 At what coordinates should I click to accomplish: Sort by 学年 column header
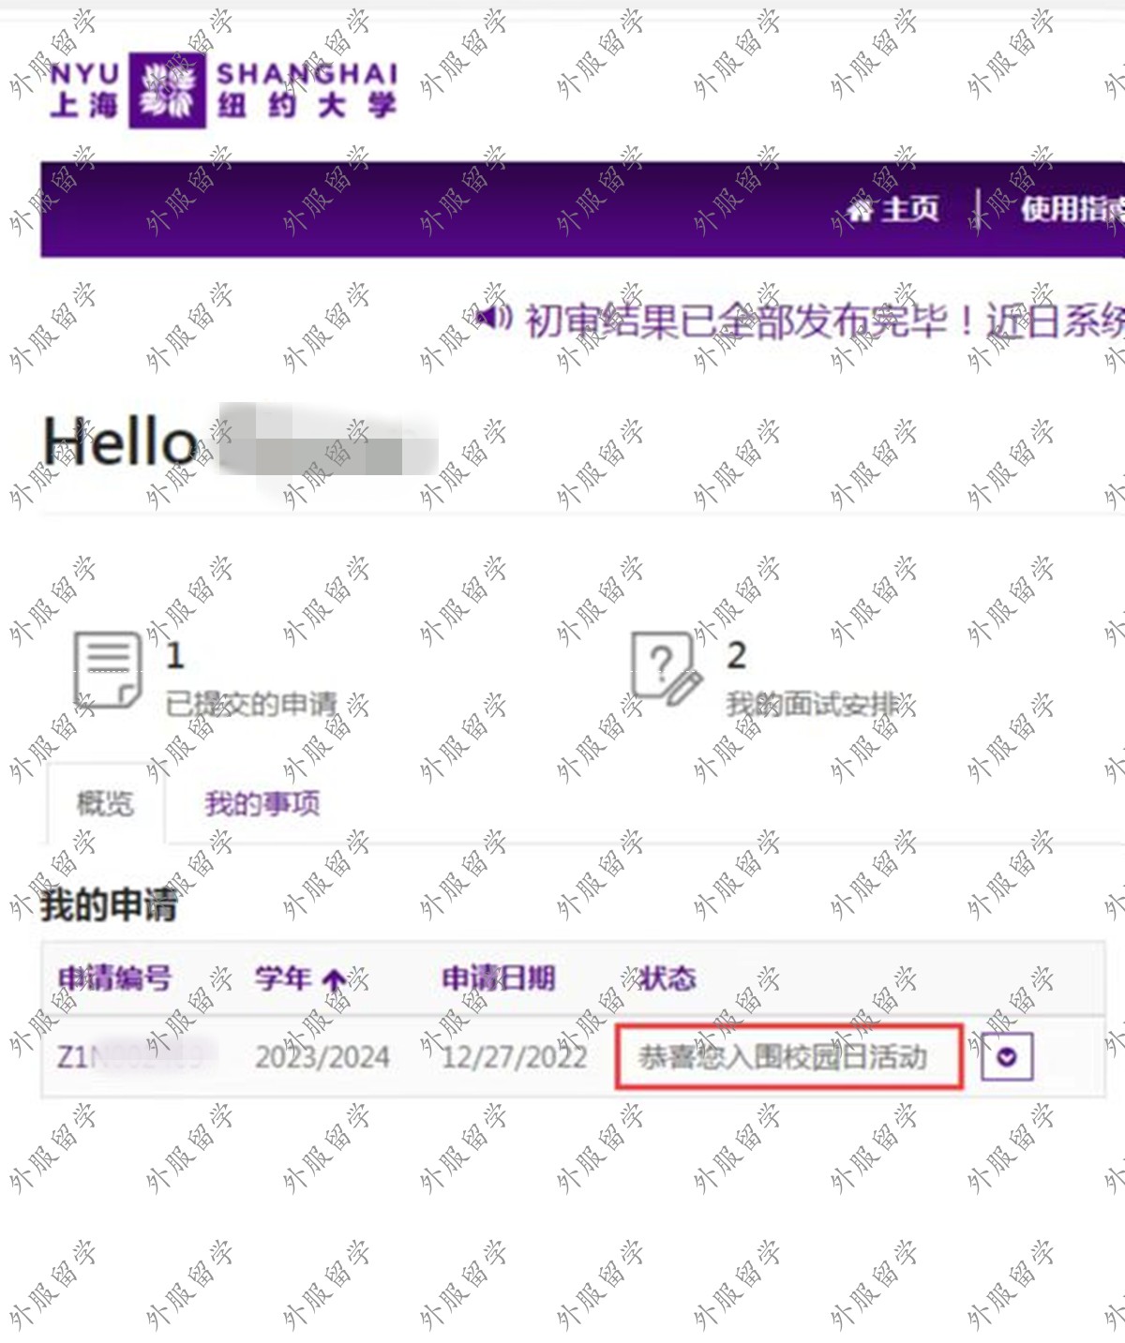point(283,978)
